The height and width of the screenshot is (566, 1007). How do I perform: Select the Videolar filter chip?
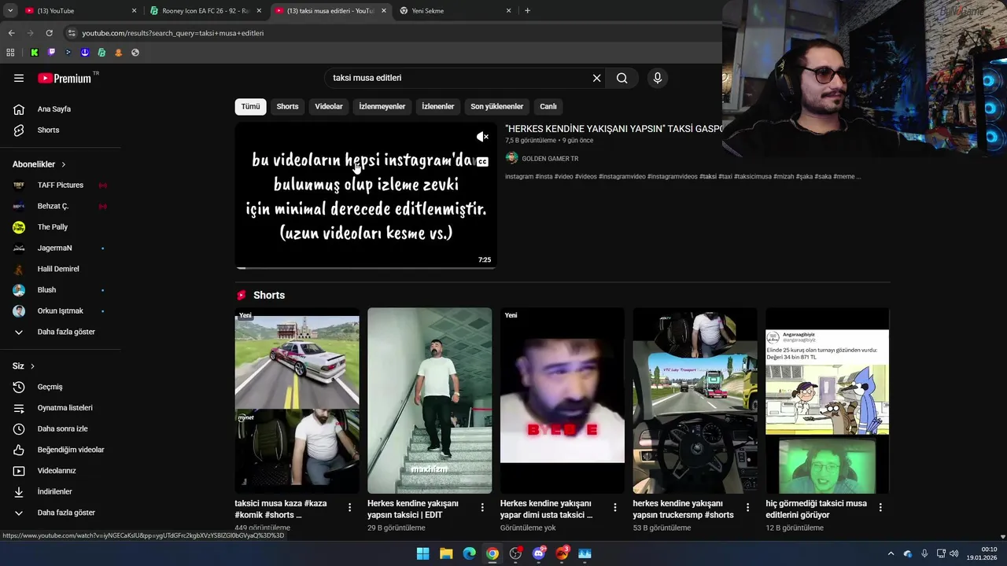tap(329, 106)
